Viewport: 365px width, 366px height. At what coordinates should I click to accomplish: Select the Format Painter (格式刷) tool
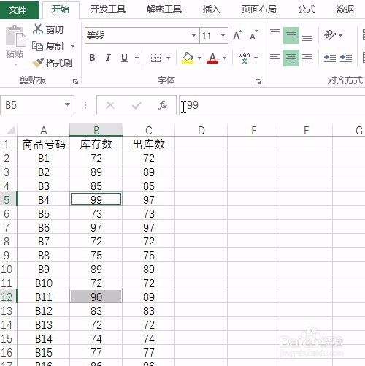point(52,63)
